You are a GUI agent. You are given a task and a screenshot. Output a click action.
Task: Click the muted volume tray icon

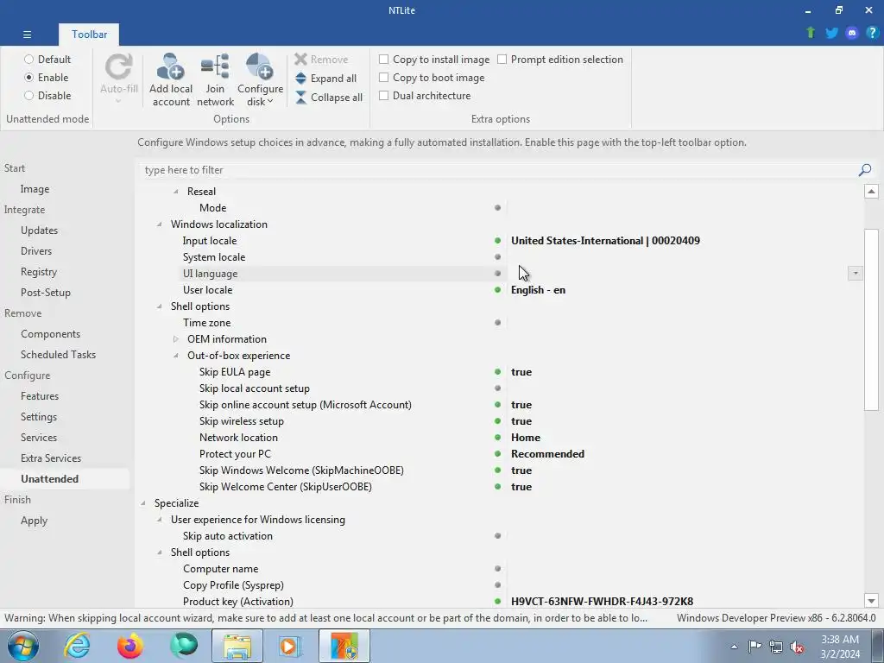(797, 647)
